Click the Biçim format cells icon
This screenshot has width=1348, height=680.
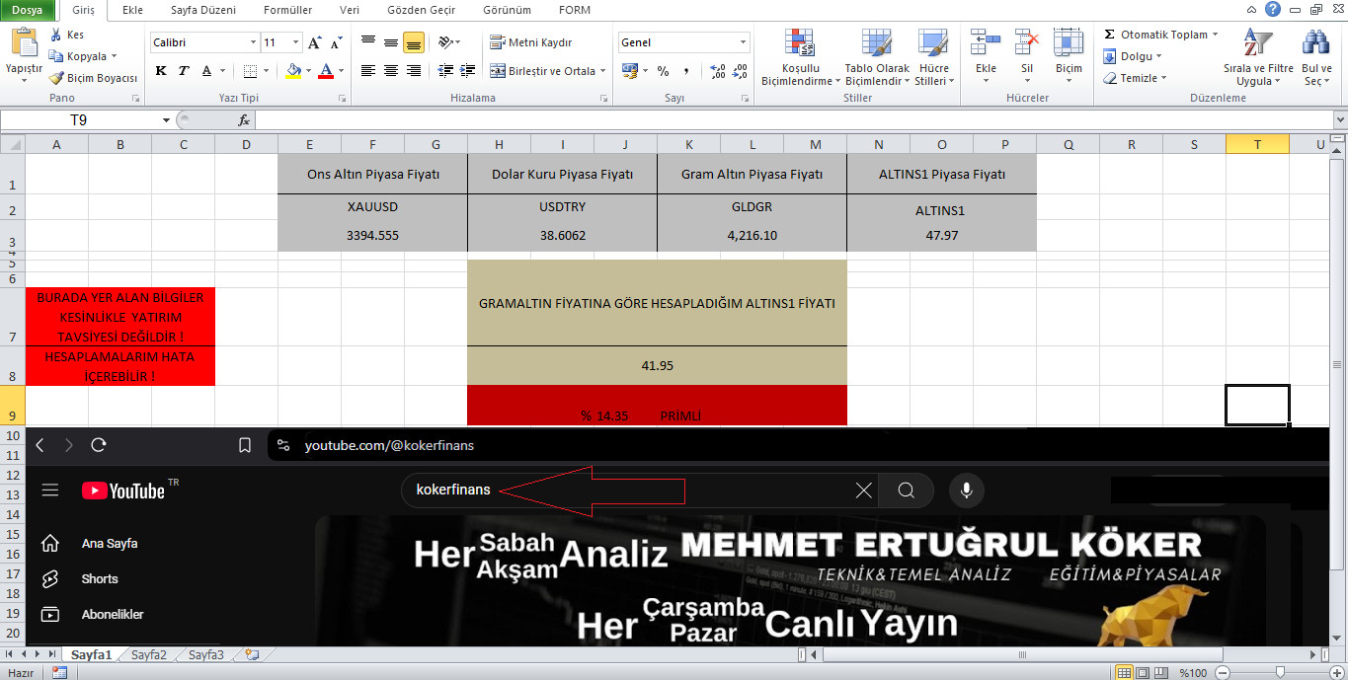click(1069, 42)
